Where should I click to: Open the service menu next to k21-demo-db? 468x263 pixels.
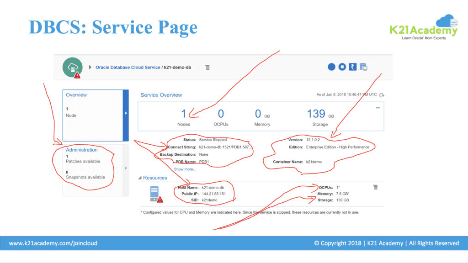[207, 68]
